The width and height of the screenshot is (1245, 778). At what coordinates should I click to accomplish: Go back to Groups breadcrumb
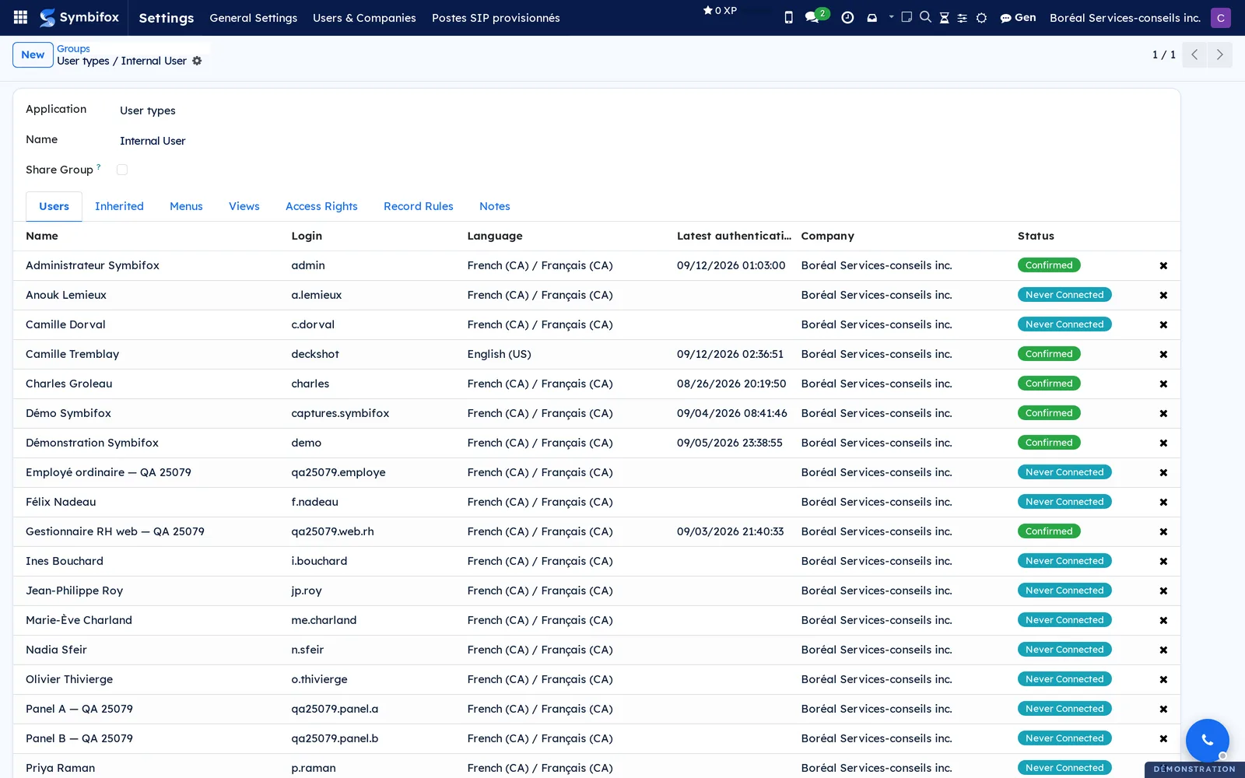[x=73, y=48]
